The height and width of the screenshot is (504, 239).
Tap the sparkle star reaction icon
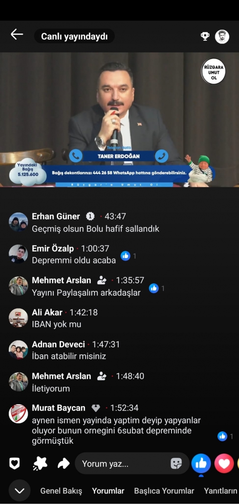(x=40, y=463)
